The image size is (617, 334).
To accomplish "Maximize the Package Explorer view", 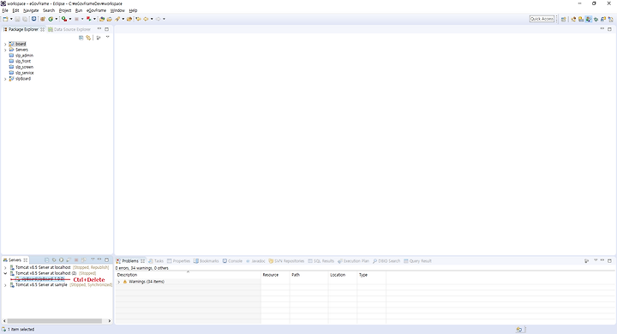I will coord(106,29).
